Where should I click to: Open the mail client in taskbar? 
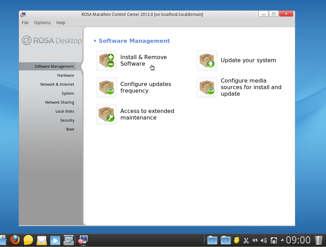click(x=42, y=240)
